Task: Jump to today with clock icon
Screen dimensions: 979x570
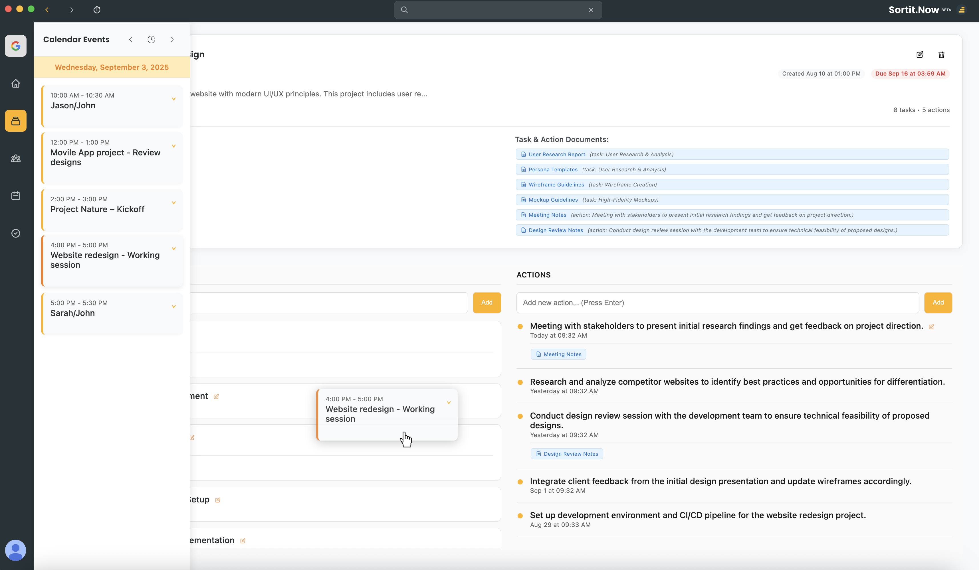Action: tap(151, 40)
